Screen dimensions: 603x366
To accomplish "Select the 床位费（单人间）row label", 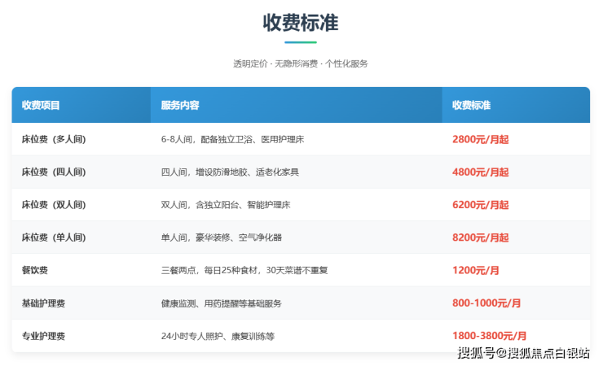I will point(54,237).
